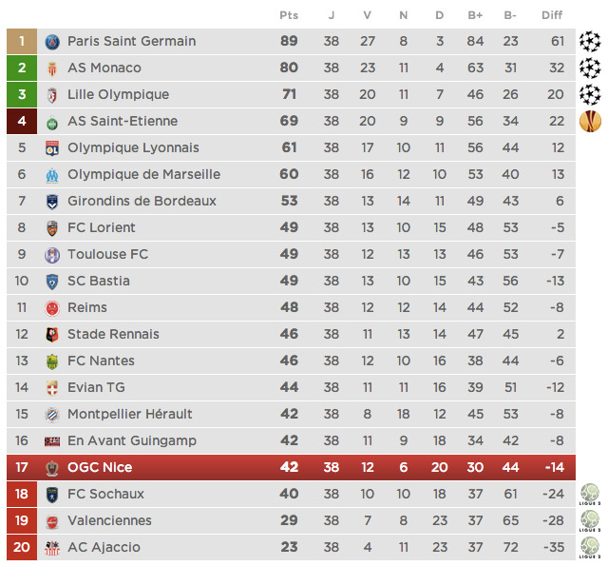
Task: Open the Lille Olympique team link
Action: coord(118,94)
